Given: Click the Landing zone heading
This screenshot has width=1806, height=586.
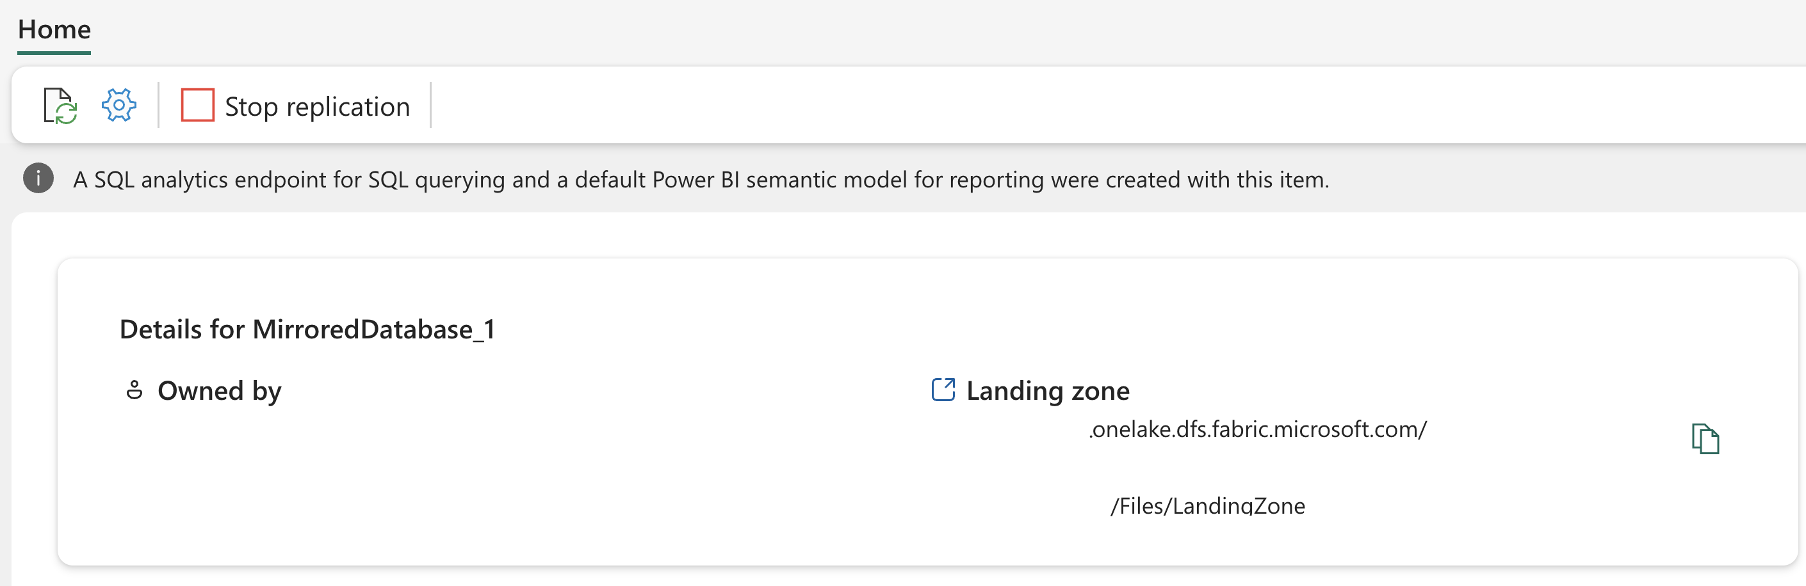Looking at the screenshot, I should point(1048,391).
